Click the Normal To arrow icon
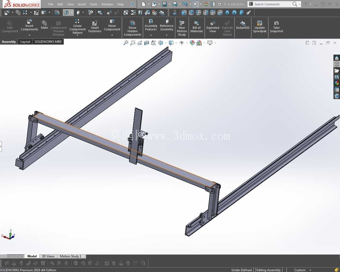340x272 pixels. [x=175, y=12]
